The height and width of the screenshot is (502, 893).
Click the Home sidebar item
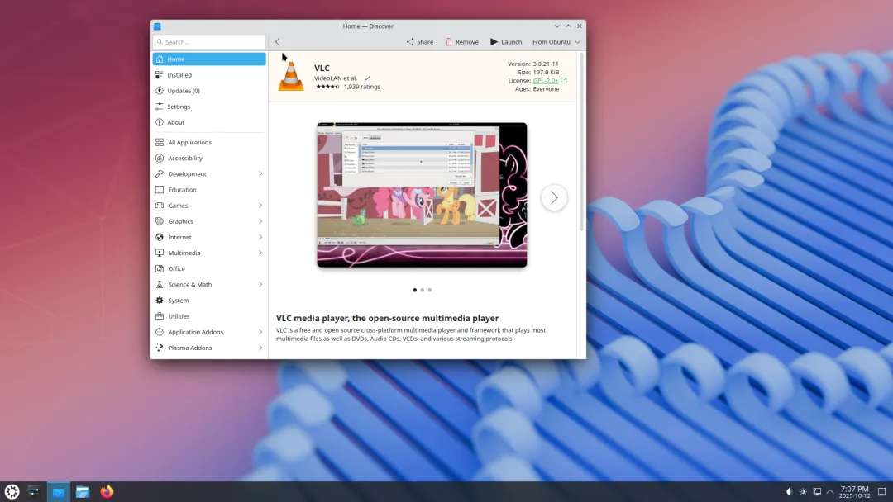coord(209,59)
